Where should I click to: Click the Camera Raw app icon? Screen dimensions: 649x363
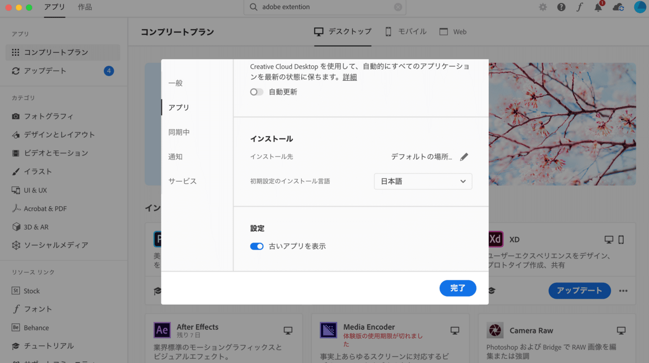(495, 330)
